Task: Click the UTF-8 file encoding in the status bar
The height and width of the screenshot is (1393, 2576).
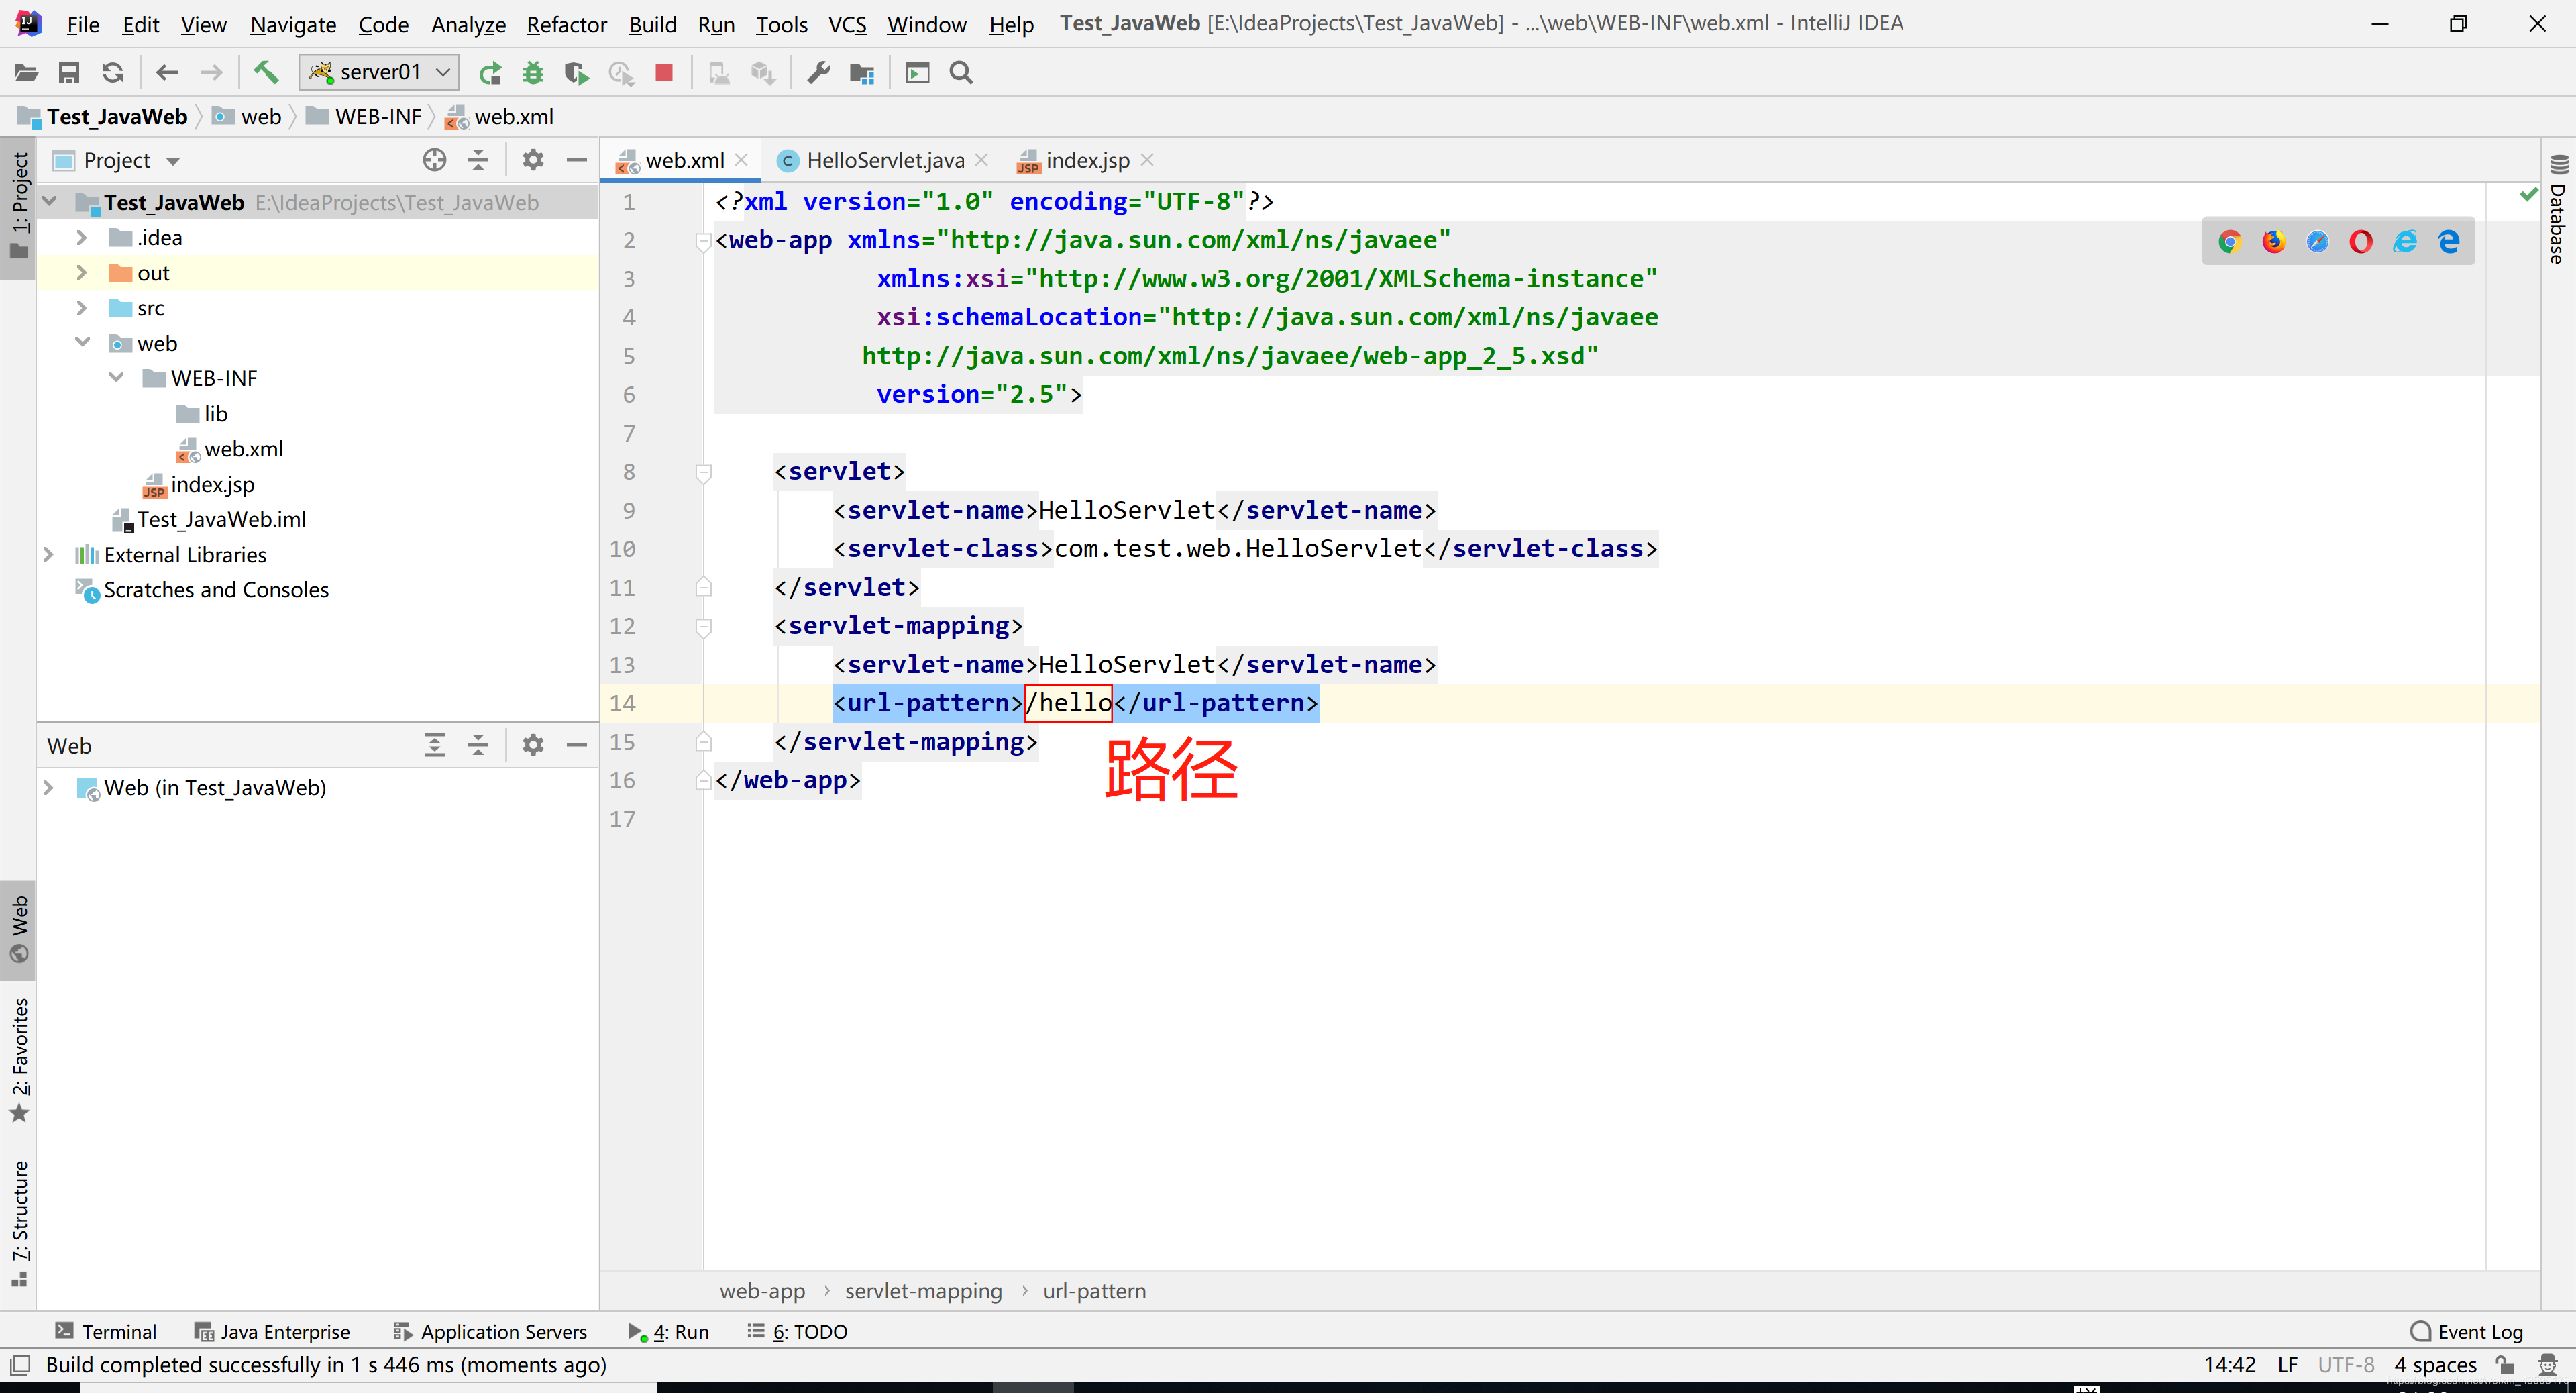Action: (x=2346, y=1364)
